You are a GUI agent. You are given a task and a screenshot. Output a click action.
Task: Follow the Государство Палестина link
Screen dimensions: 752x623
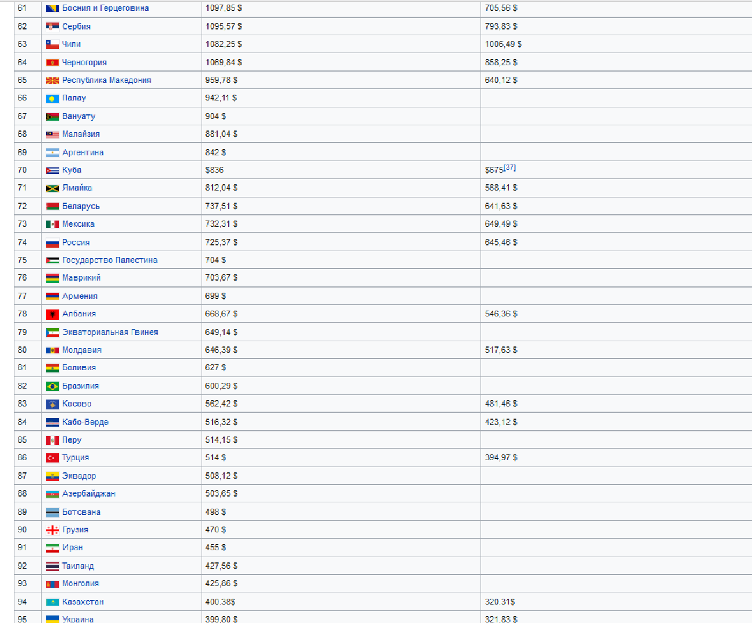[109, 260]
